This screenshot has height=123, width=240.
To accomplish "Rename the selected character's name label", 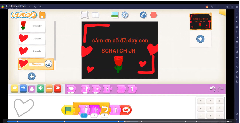I will click(36, 64).
